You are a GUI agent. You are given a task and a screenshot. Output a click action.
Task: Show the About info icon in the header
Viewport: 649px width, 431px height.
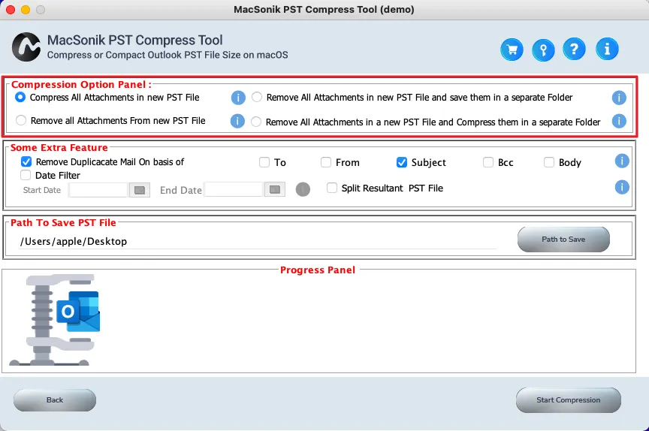tap(607, 50)
